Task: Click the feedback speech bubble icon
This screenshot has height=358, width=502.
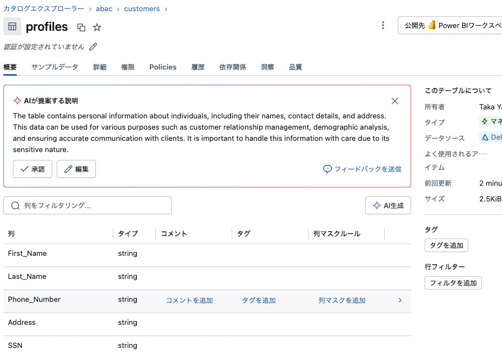Action: (327, 169)
